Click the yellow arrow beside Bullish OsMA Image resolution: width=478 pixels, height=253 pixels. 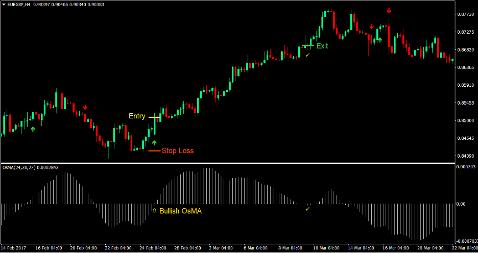[x=154, y=211]
